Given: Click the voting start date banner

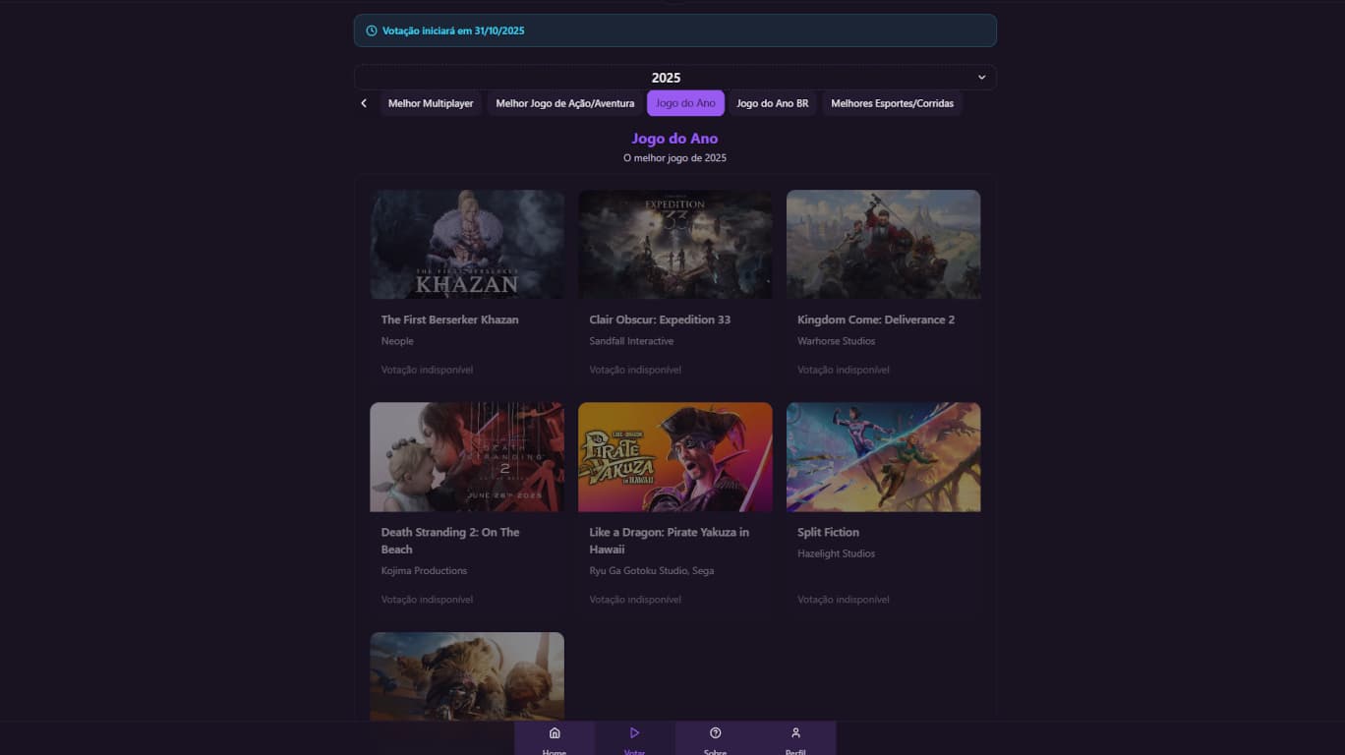Looking at the screenshot, I should 674,30.
